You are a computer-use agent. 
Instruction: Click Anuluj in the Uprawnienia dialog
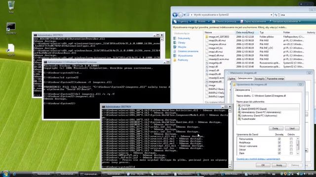pos(279,165)
